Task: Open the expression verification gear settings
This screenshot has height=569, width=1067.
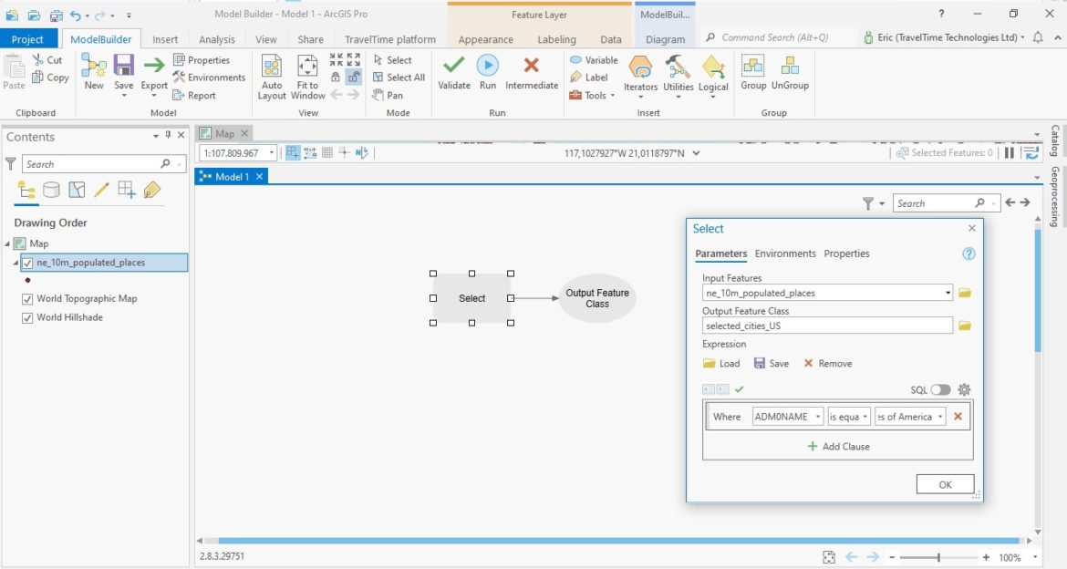Action: [x=964, y=389]
